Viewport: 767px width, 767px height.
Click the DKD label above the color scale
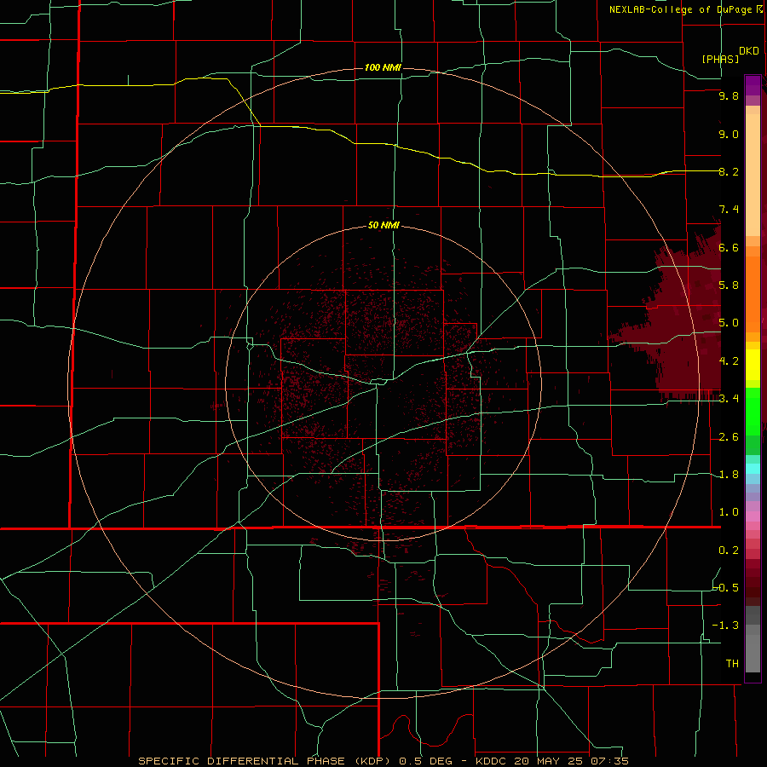[749, 51]
